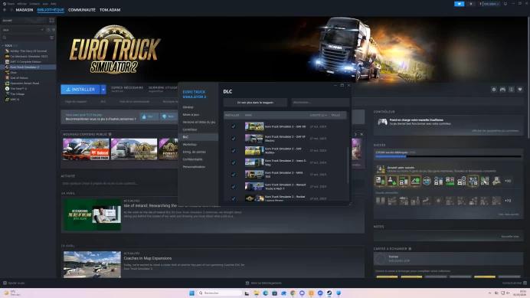Uncheck the Iveco S-Way DLC checkbox
This screenshot has height=298, width=530.
[234, 162]
